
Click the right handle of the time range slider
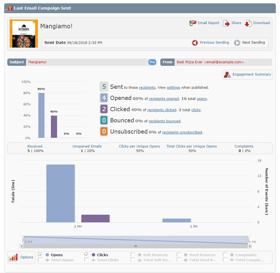248,240
